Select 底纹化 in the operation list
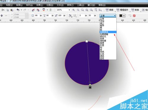This screenshot has height=110, width=148. click(x=108, y=36)
